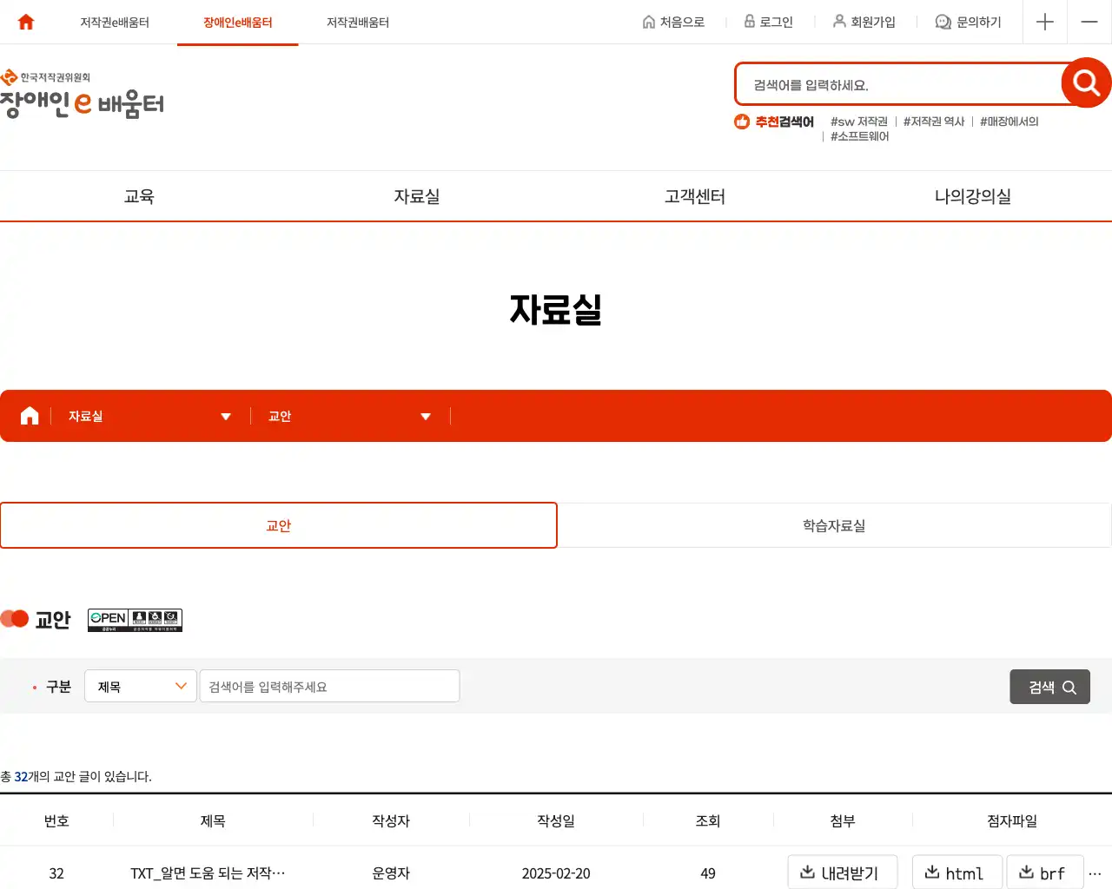The height and width of the screenshot is (889, 1112).
Task: Click the #sw 저작권 recommended keyword link
Action: [x=858, y=122]
